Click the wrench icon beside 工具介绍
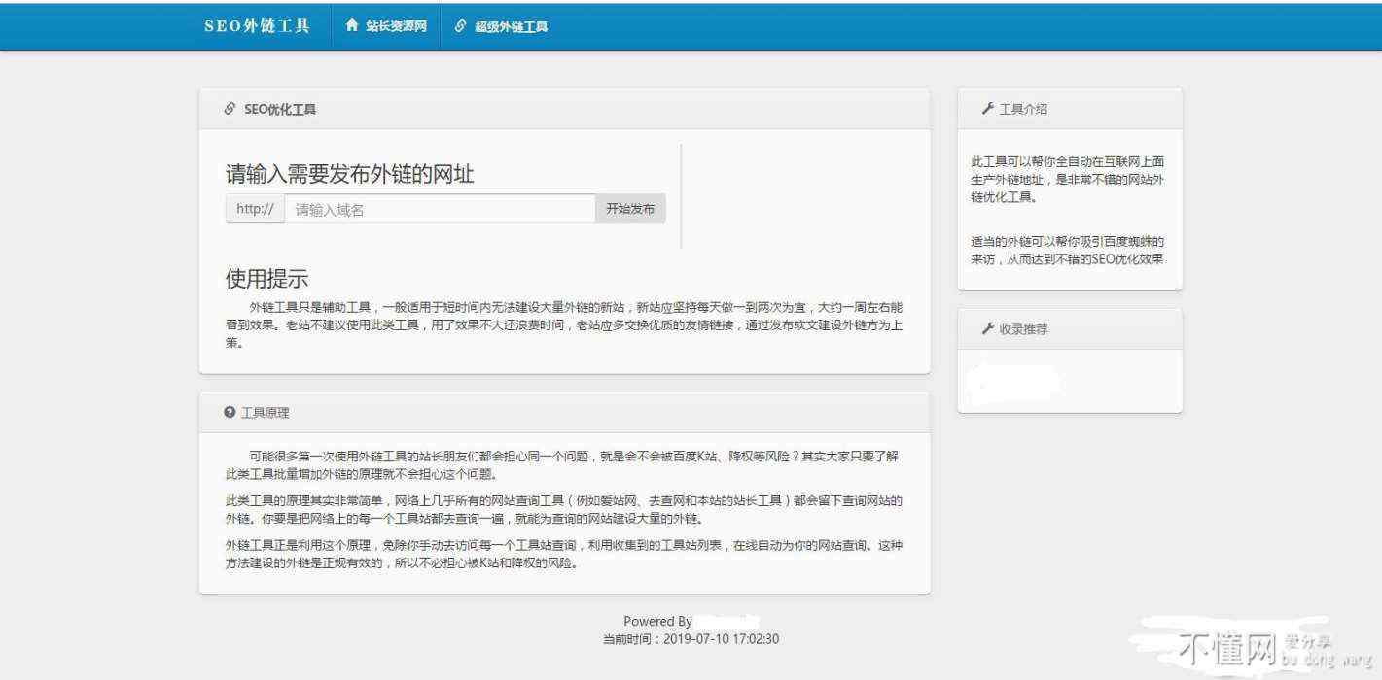This screenshot has width=1382, height=680. coord(987,109)
